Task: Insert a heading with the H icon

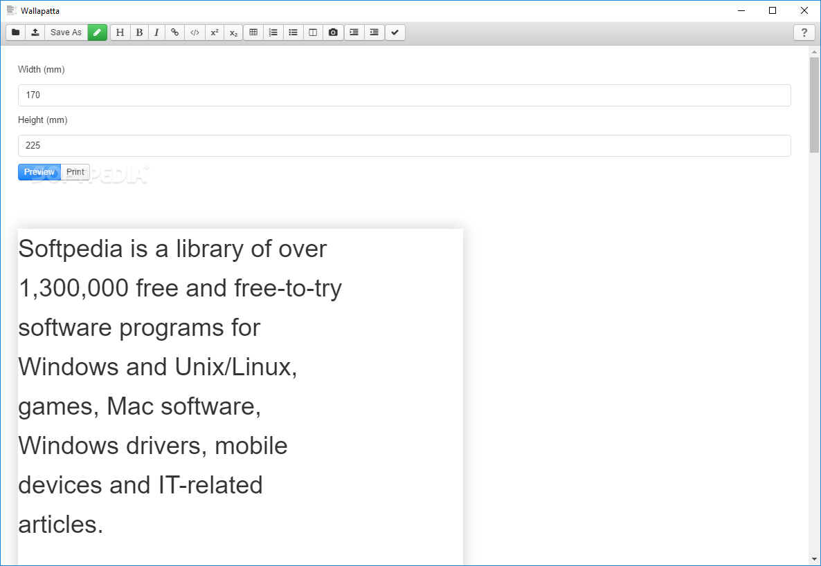Action: [120, 32]
